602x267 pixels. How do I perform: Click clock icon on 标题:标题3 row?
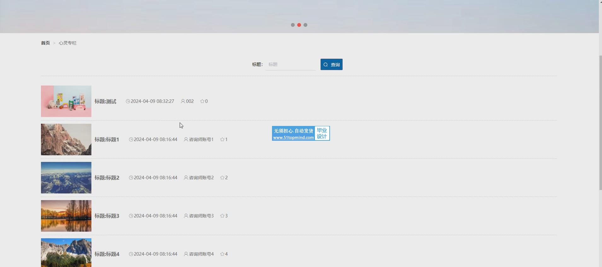pos(131,216)
